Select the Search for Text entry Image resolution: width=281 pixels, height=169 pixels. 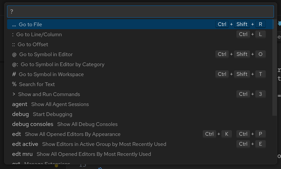coord(37,84)
